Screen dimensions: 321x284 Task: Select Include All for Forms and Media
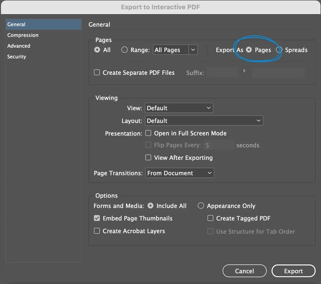click(x=151, y=206)
